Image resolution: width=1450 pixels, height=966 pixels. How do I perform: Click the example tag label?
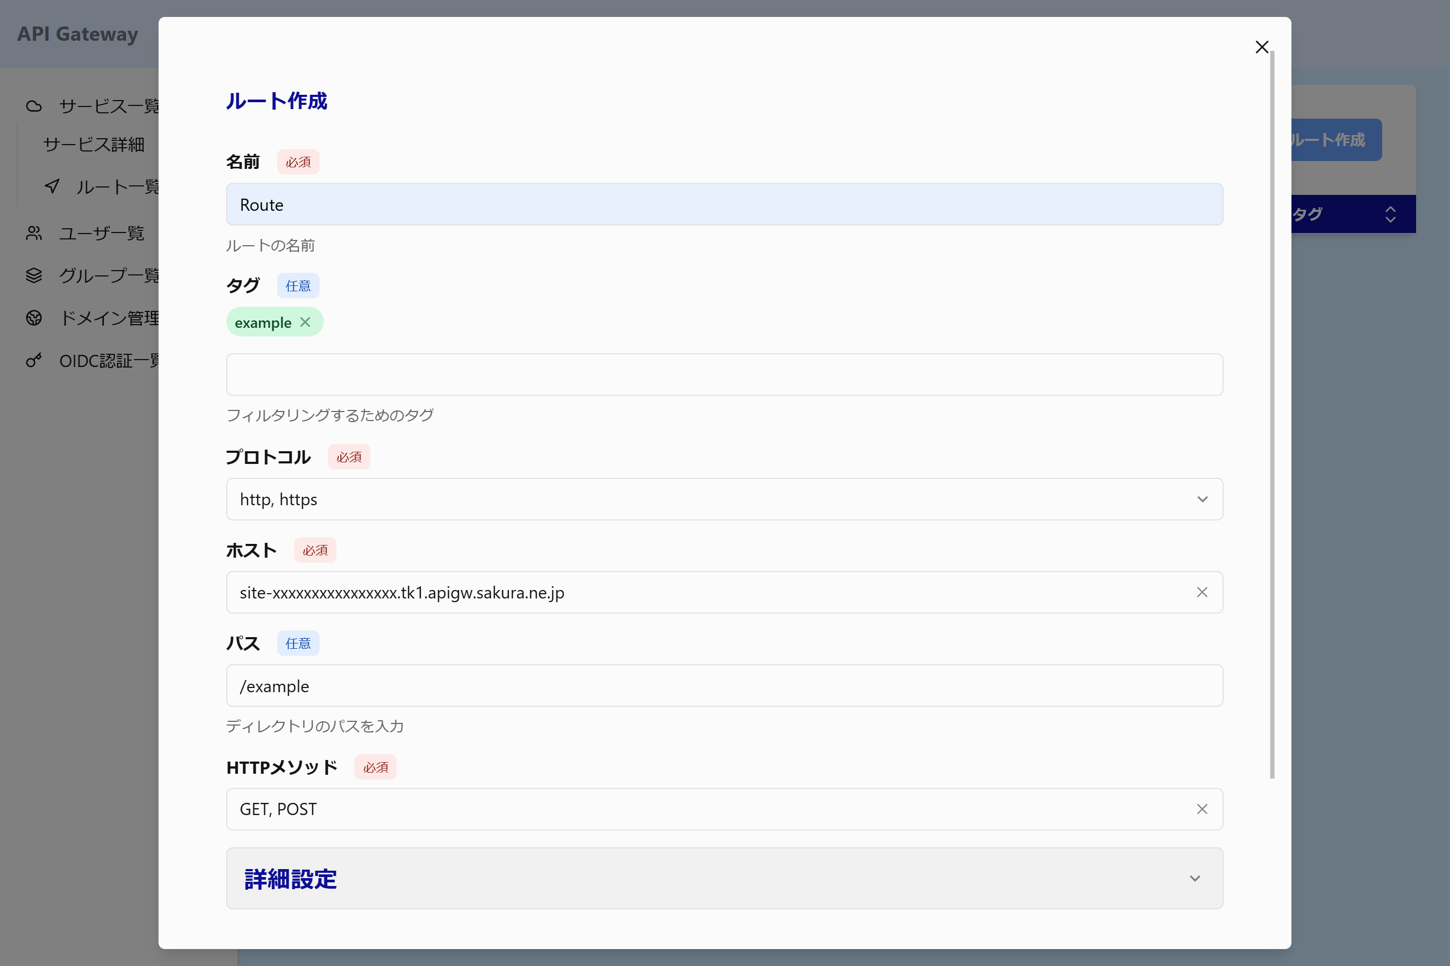tap(263, 323)
